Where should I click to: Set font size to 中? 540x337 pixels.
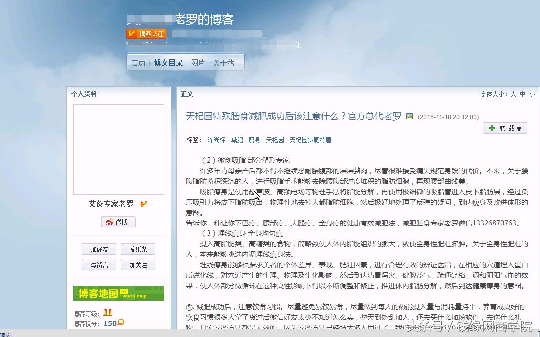(523, 94)
